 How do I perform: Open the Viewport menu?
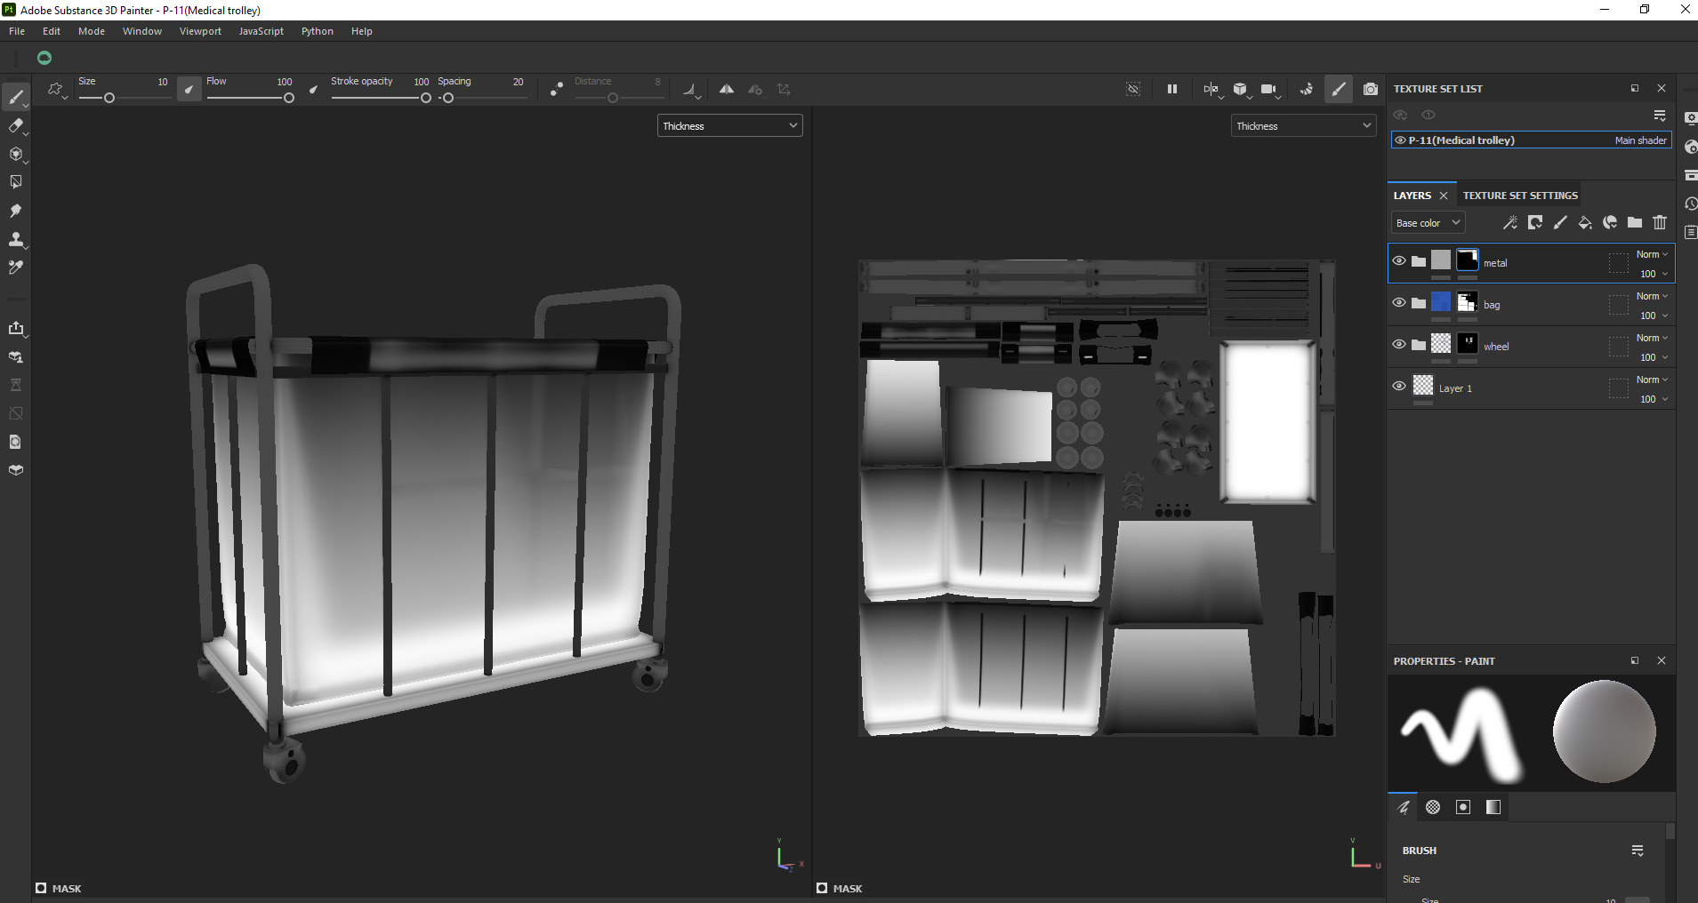(x=200, y=31)
